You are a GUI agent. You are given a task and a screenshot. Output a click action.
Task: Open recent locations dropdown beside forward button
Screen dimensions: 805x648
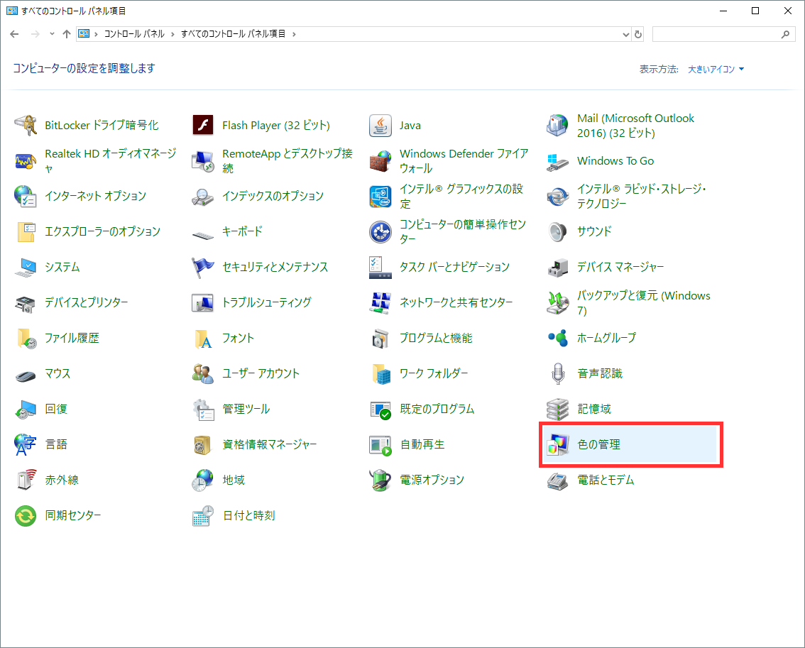coord(52,34)
